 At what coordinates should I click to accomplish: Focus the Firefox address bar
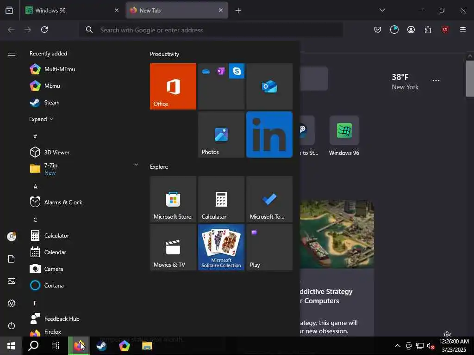(211, 30)
